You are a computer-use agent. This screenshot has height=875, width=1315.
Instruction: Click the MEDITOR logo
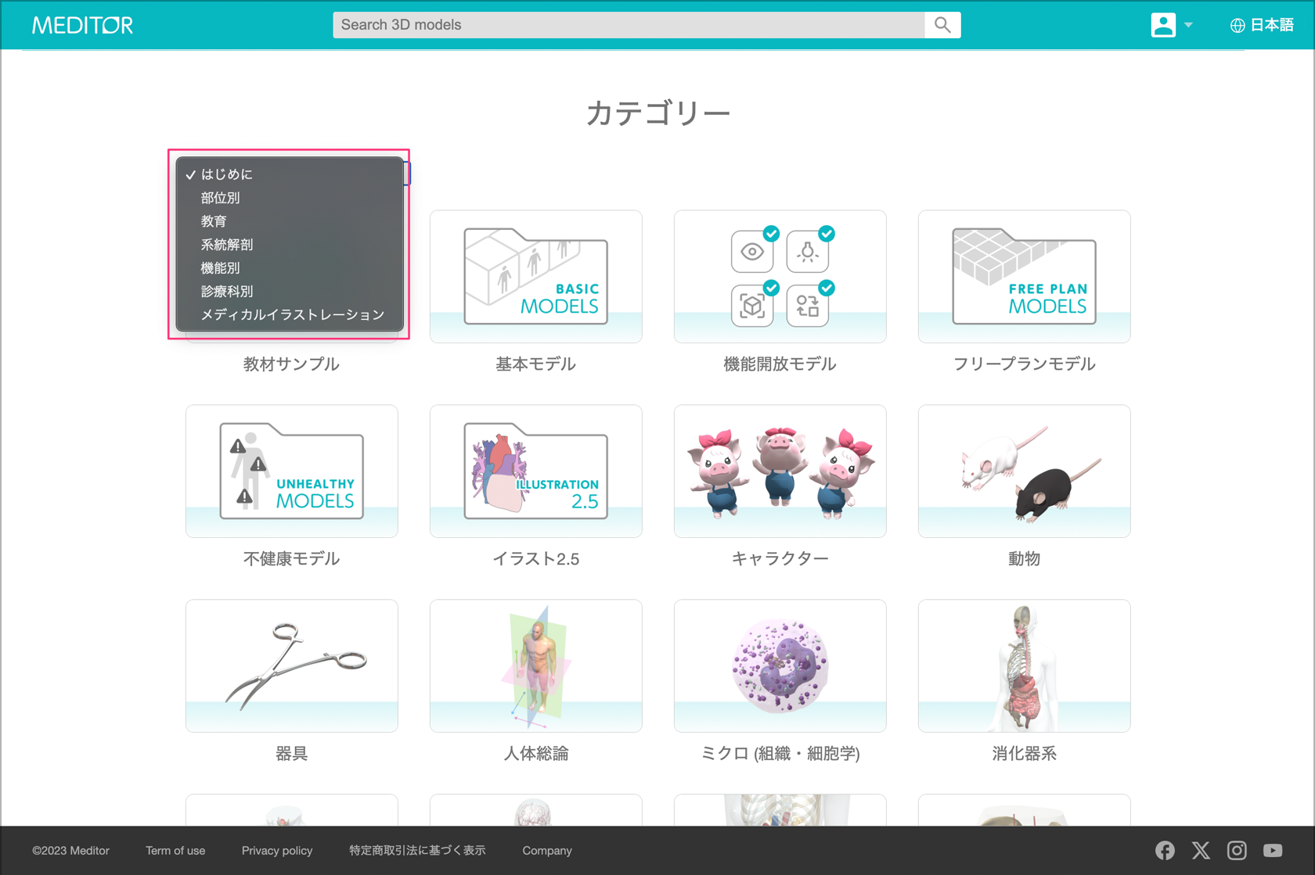coord(82,25)
